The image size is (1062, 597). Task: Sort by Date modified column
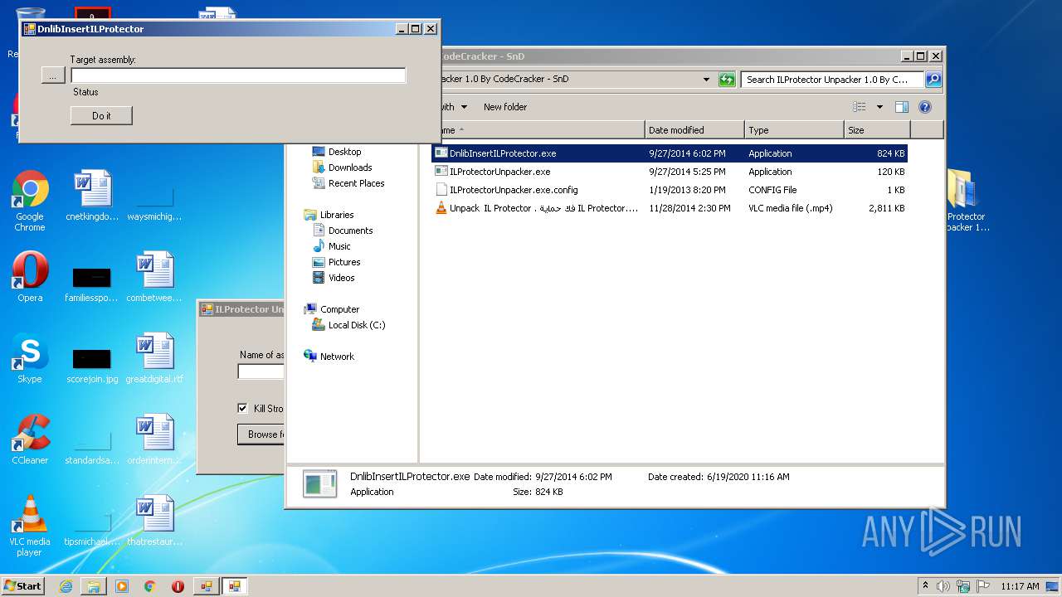tap(694, 130)
